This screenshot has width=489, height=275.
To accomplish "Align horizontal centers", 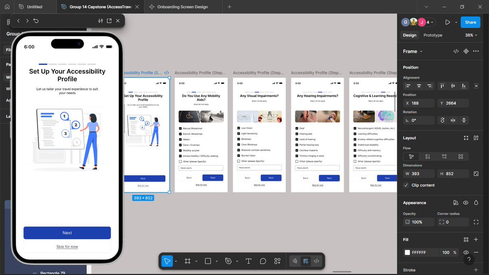I will tap(419, 86).
